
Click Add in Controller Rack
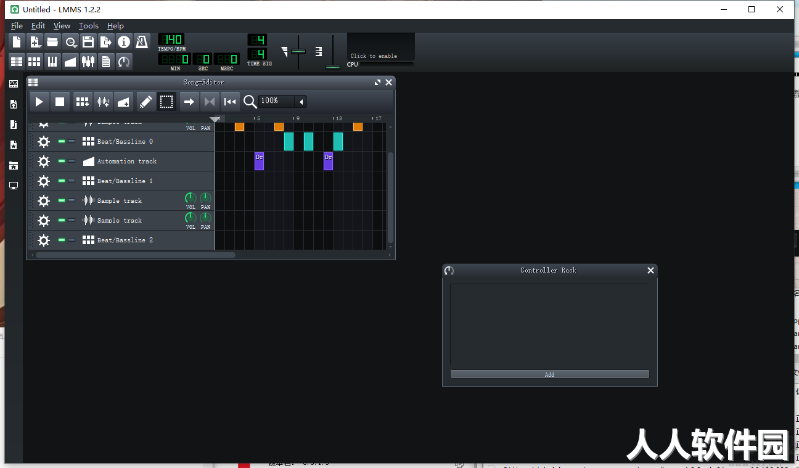click(x=549, y=374)
